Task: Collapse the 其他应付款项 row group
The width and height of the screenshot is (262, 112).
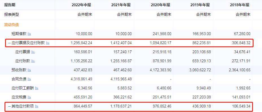Action: [x=9, y=106]
